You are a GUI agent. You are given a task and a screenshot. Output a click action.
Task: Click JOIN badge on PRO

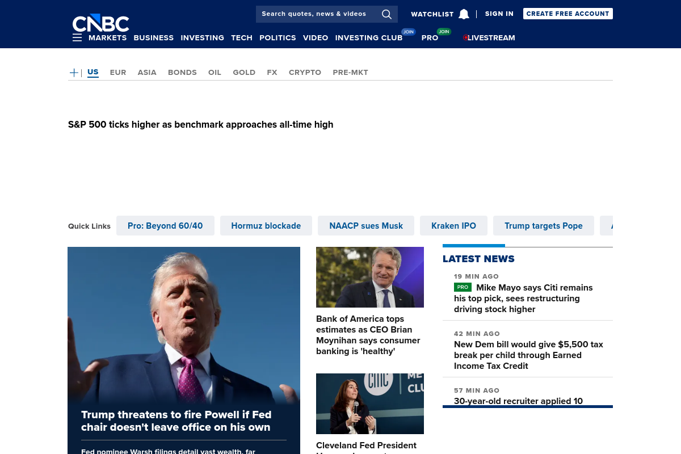pyautogui.click(x=444, y=32)
